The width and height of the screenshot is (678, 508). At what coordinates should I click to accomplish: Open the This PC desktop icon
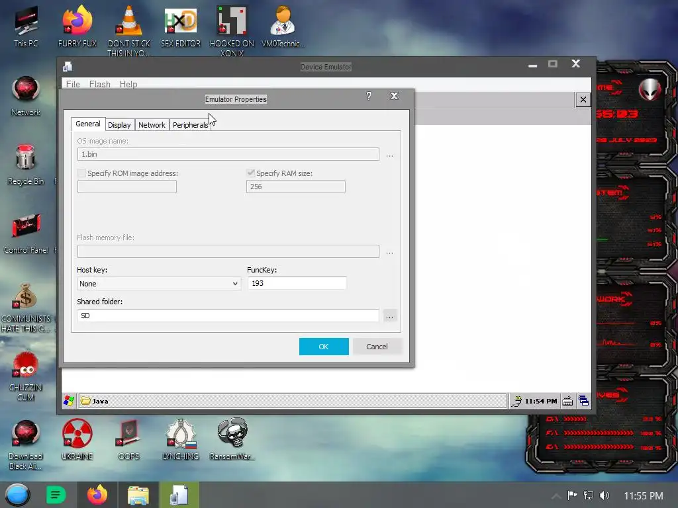pyautogui.click(x=26, y=26)
